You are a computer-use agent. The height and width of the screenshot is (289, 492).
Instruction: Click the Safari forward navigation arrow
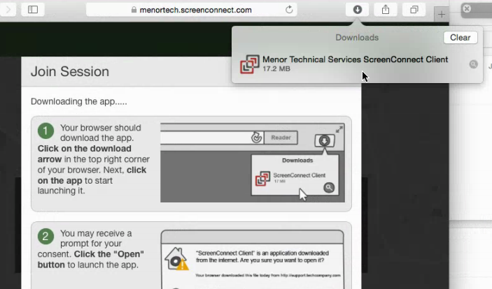(x=8, y=10)
